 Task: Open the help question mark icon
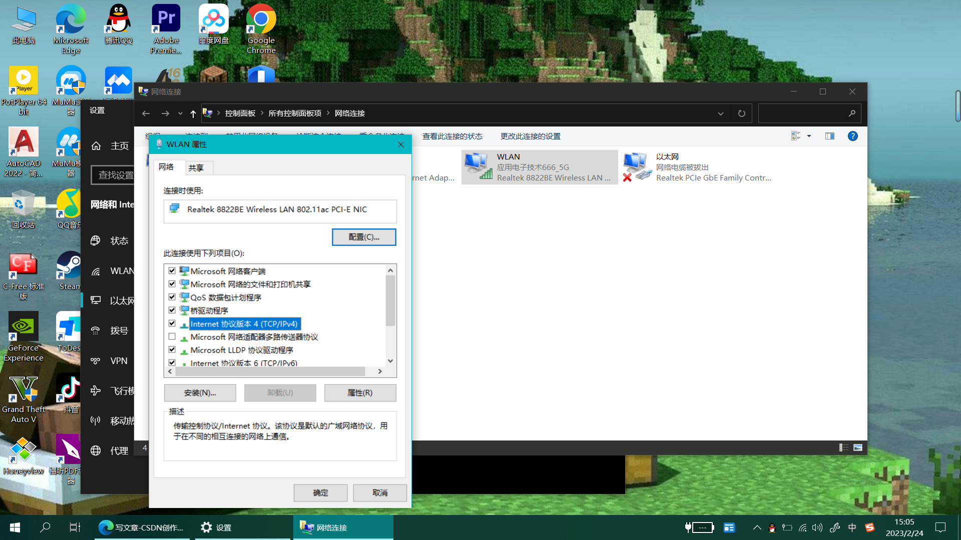[x=852, y=136]
